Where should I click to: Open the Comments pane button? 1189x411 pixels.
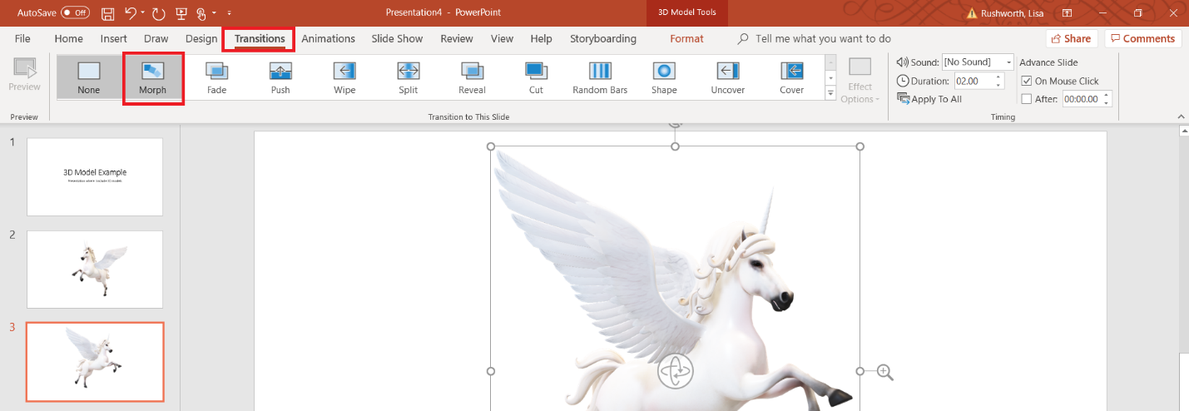[1143, 38]
